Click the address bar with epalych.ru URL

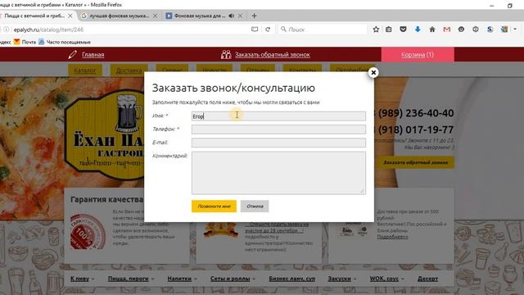(130, 29)
